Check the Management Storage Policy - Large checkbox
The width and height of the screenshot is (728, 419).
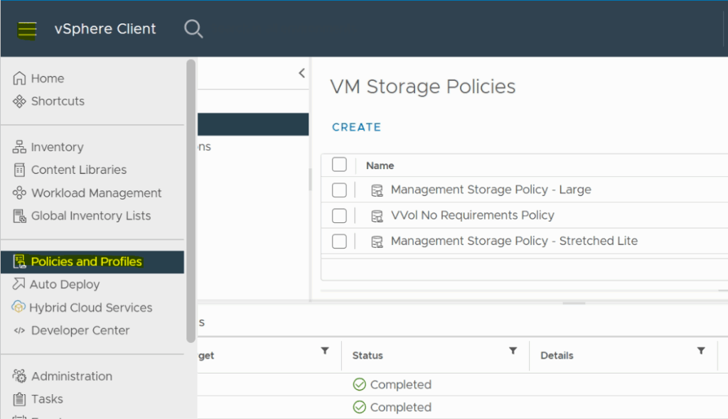tap(339, 190)
